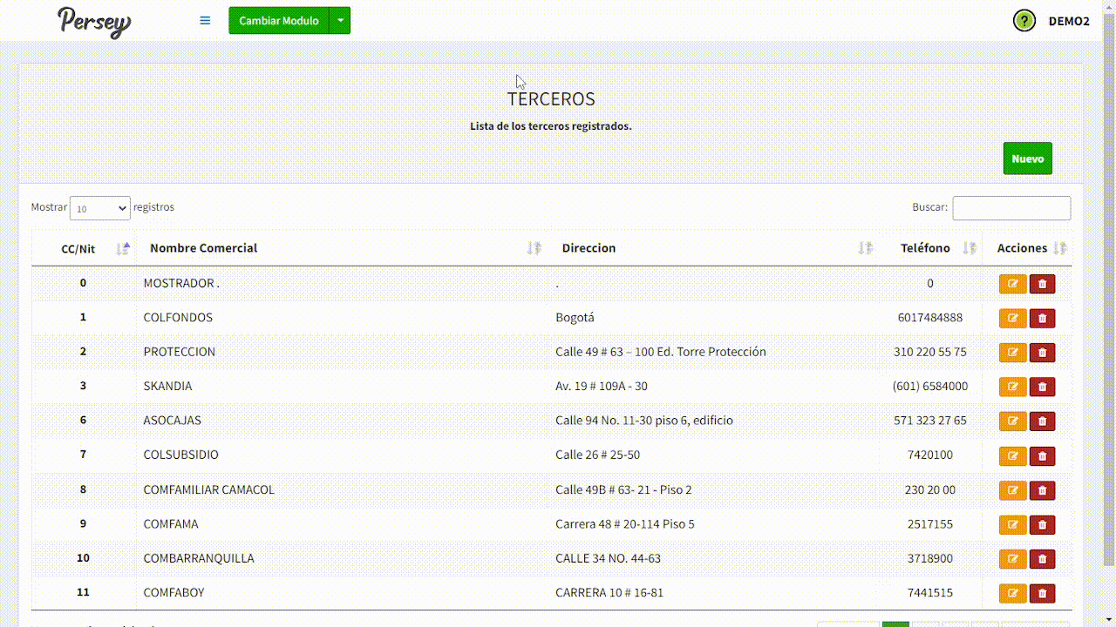The width and height of the screenshot is (1116, 627).
Task: Click the Nuevo button
Action: 1027,158
